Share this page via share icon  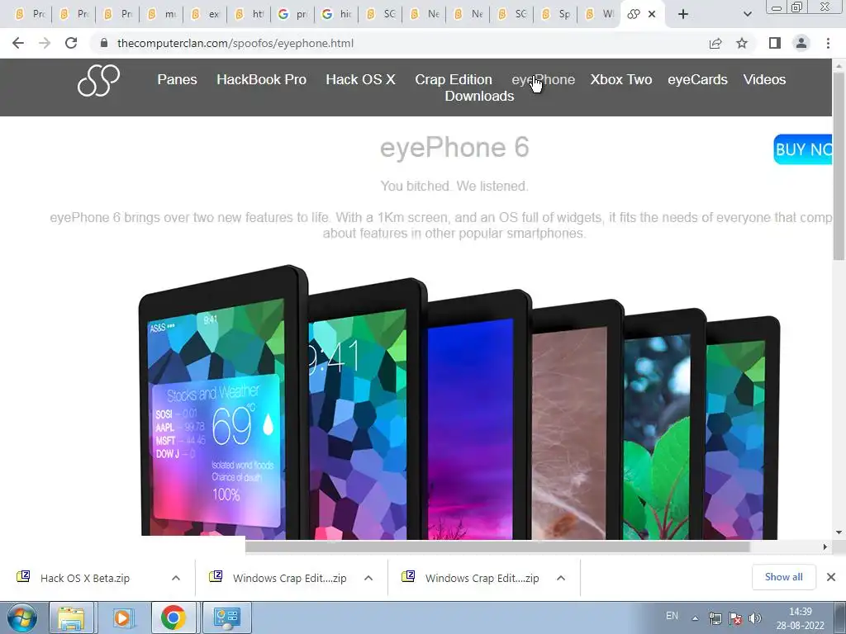pyautogui.click(x=715, y=43)
